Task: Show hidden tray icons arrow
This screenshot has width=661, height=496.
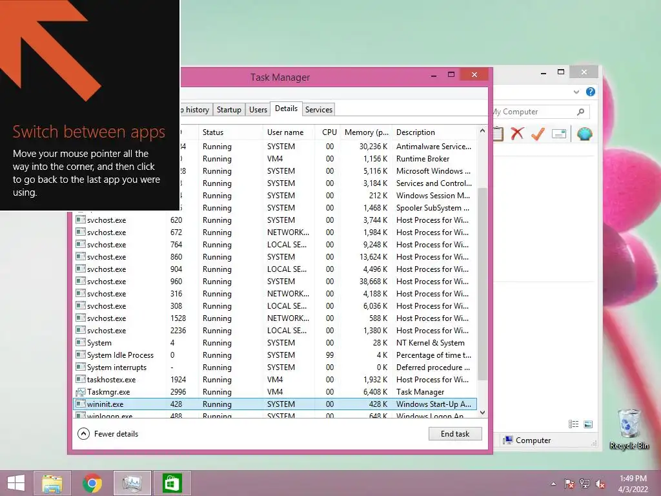Action: [553, 484]
